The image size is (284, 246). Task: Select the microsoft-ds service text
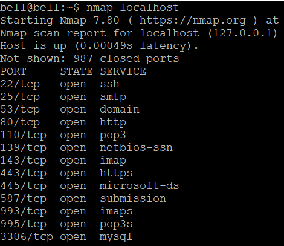(x=139, y=186)
